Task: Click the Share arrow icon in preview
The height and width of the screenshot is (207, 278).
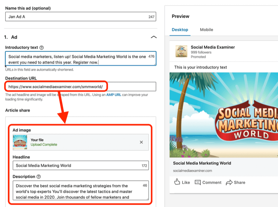Action: point(229,182)
